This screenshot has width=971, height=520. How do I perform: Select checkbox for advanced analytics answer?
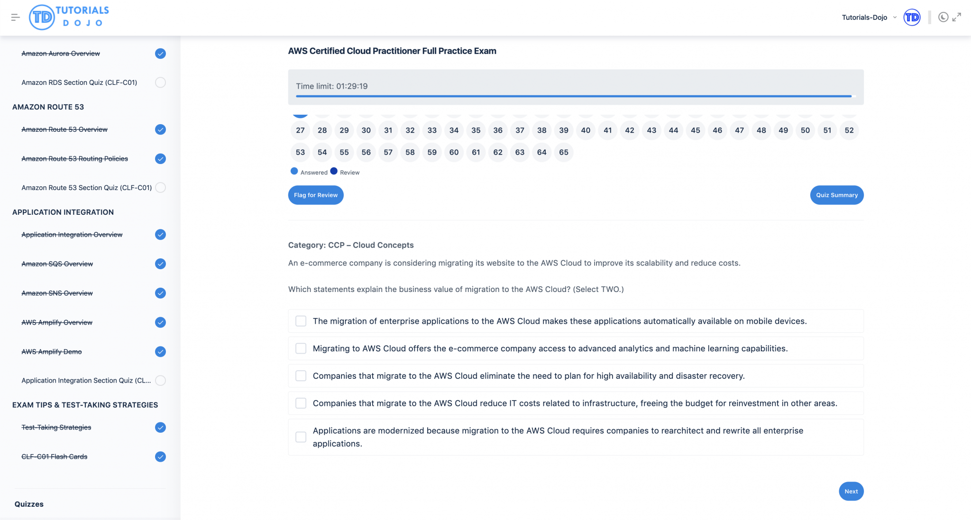(x=301, y=348)
